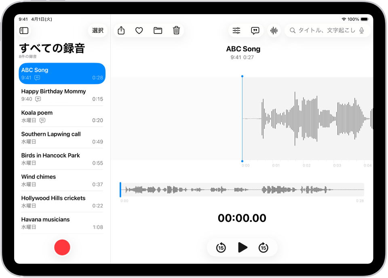Share the ABC Song recording
Screen dimensions: 388x278
tap(121, 30)
